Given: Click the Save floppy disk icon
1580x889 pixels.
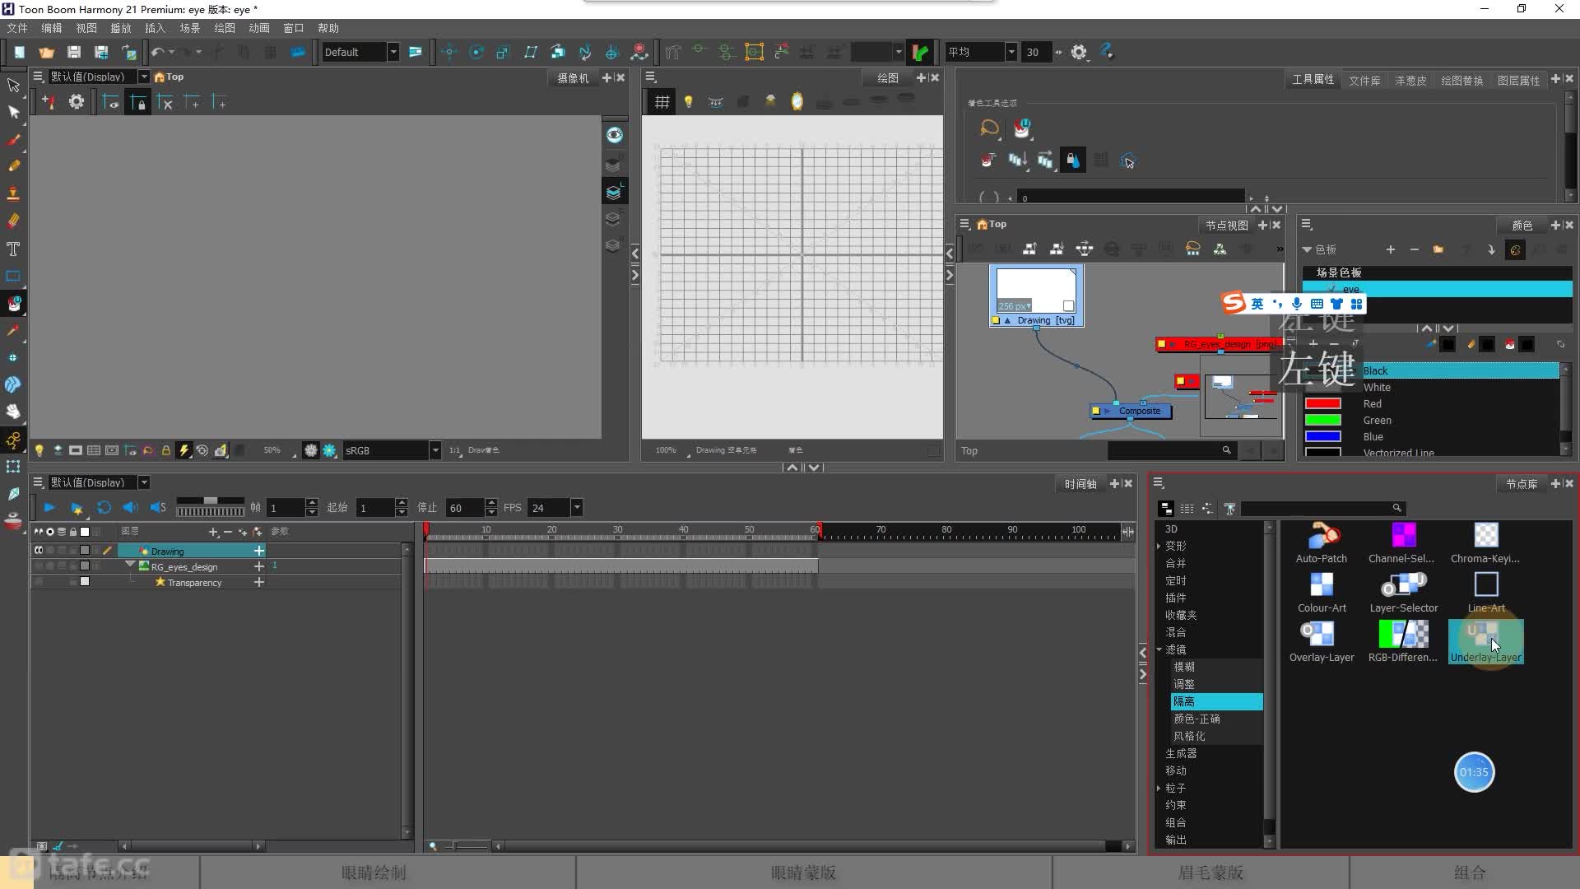Looking at the screenshot, I should [73, 52].
